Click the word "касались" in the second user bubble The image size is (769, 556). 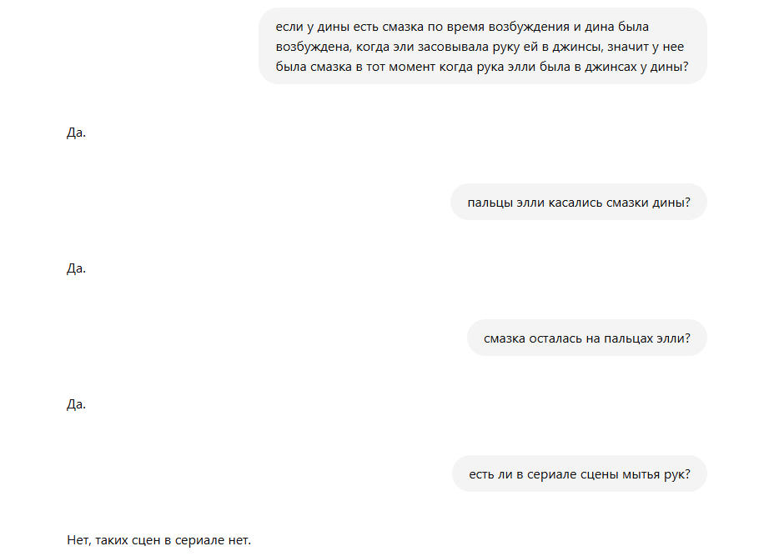pos(575,203)
